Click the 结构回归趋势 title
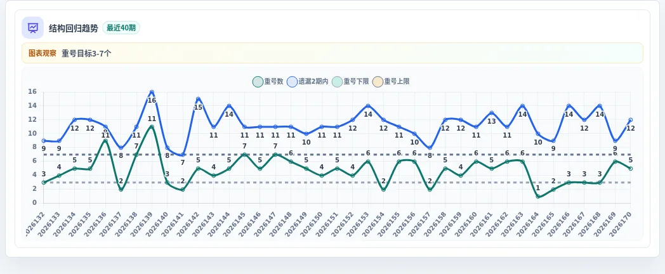 74,28
